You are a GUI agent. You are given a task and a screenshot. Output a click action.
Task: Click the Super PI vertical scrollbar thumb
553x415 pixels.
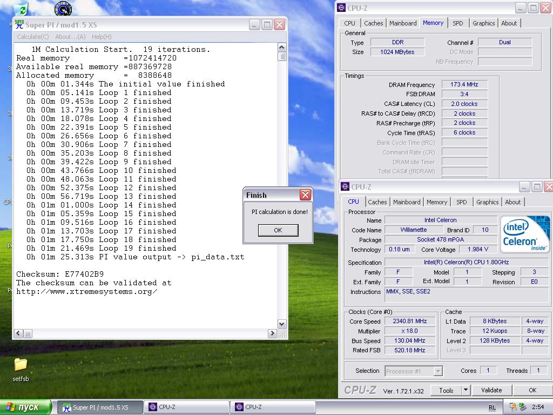[281, 56]
